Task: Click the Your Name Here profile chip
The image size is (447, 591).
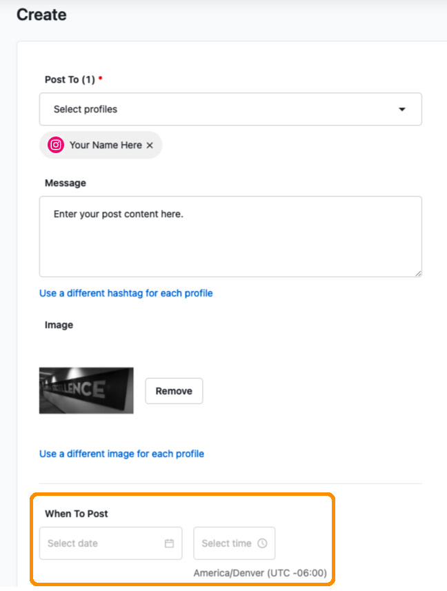Action: (x=101, y=145)
